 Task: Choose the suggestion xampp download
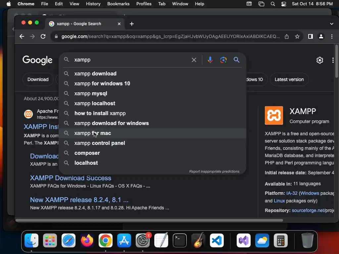point(152,74)
